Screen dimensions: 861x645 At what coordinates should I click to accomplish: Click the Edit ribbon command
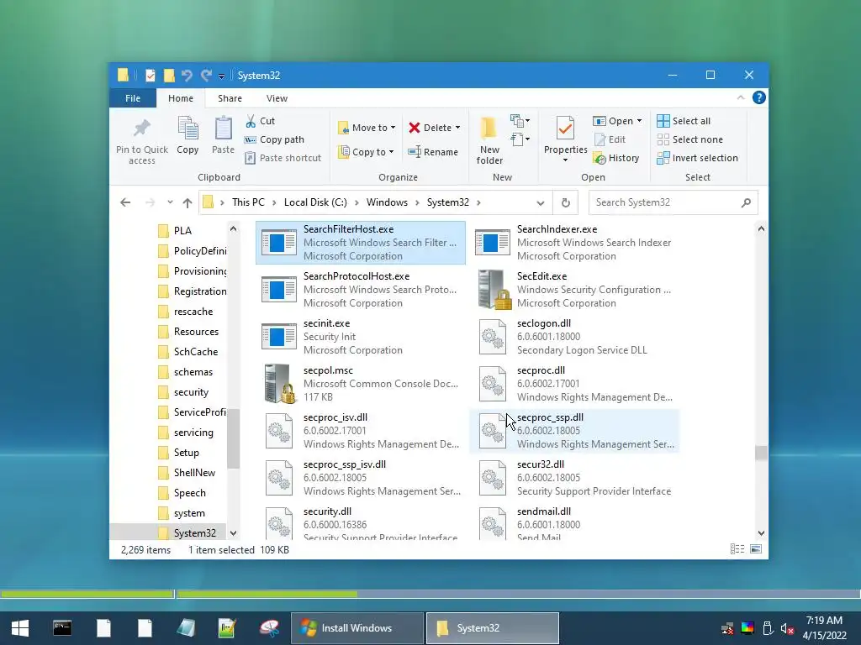[x=610, y=139]
